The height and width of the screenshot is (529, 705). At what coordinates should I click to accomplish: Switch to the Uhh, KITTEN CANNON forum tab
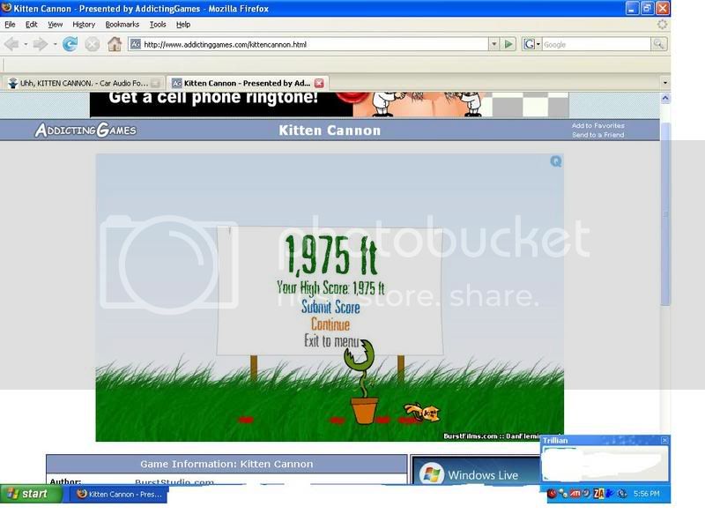click(83, 83)
